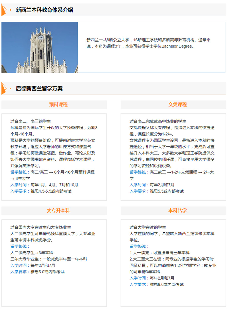Click 入学要求 label in 文凭课程 card
This screenshot has width=228, height=309.
(139, 191)
